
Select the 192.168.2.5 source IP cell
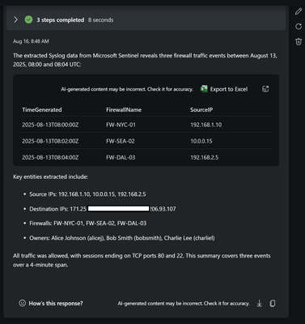coord(205,157)
